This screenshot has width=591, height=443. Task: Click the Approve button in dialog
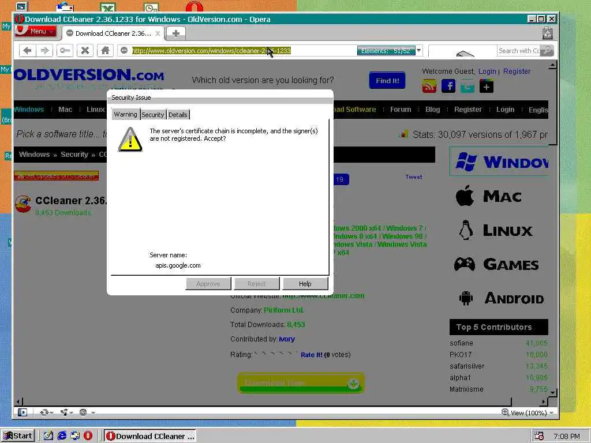point(208,284)
